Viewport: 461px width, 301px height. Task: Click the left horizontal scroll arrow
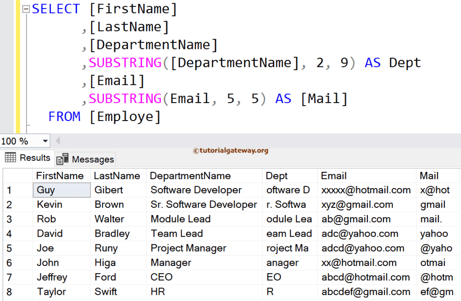pos(58,140)
